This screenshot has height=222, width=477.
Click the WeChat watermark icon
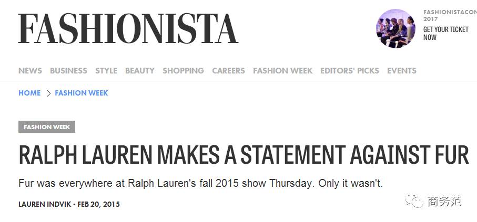pos(414,201)
